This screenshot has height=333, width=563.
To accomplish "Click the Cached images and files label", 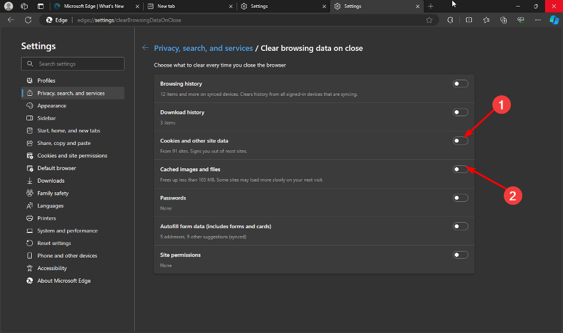I will coord(190,169).
